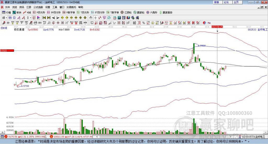Click the Up=8.7776 value
Screen dimensions: 268x144
pos(48,30)
